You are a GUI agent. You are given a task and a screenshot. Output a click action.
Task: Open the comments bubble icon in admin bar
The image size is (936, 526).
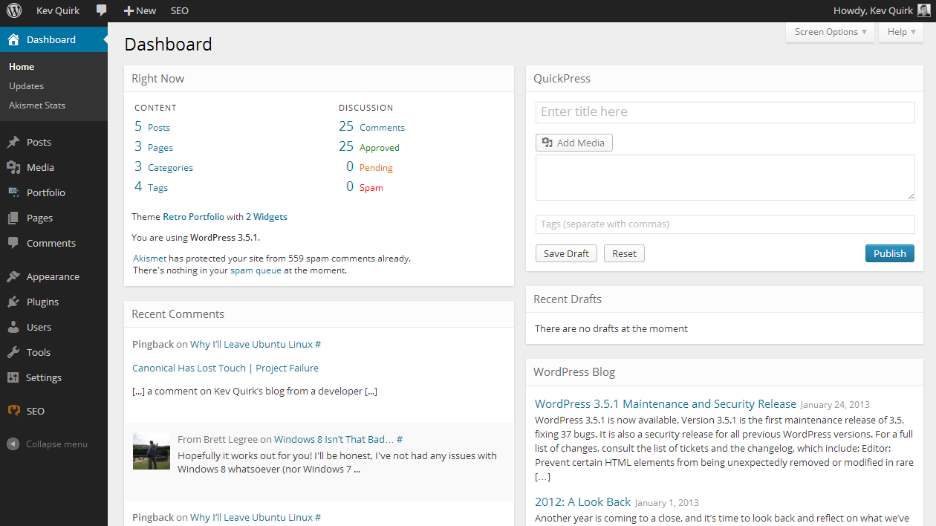pos(102,11)
